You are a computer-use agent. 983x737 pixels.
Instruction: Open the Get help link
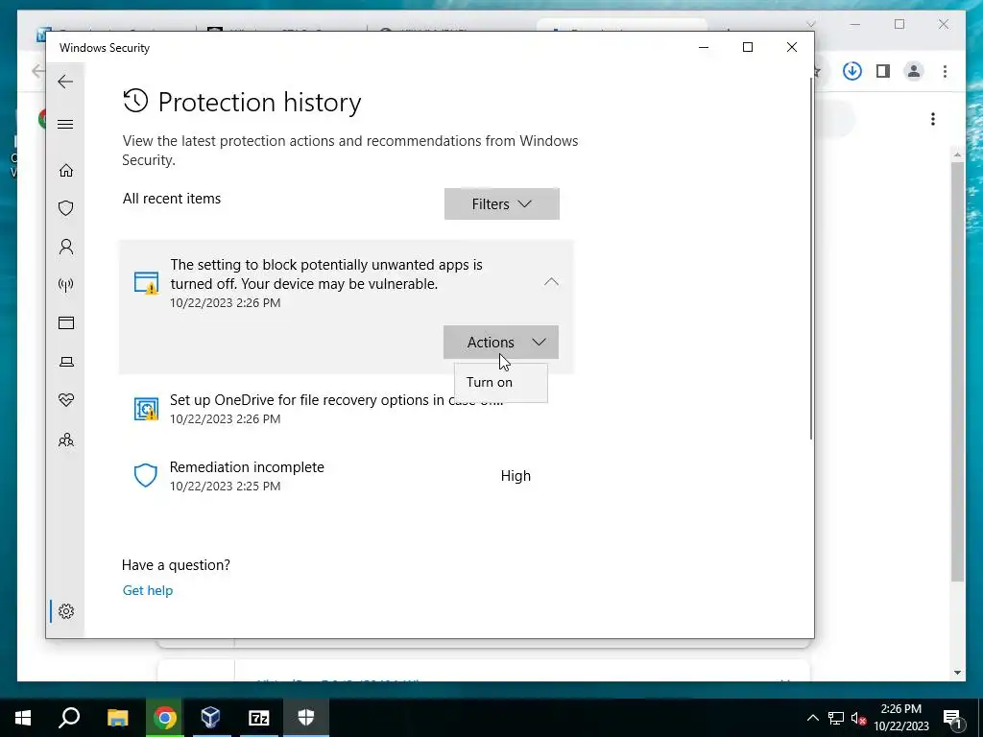[x=147, y=590]
